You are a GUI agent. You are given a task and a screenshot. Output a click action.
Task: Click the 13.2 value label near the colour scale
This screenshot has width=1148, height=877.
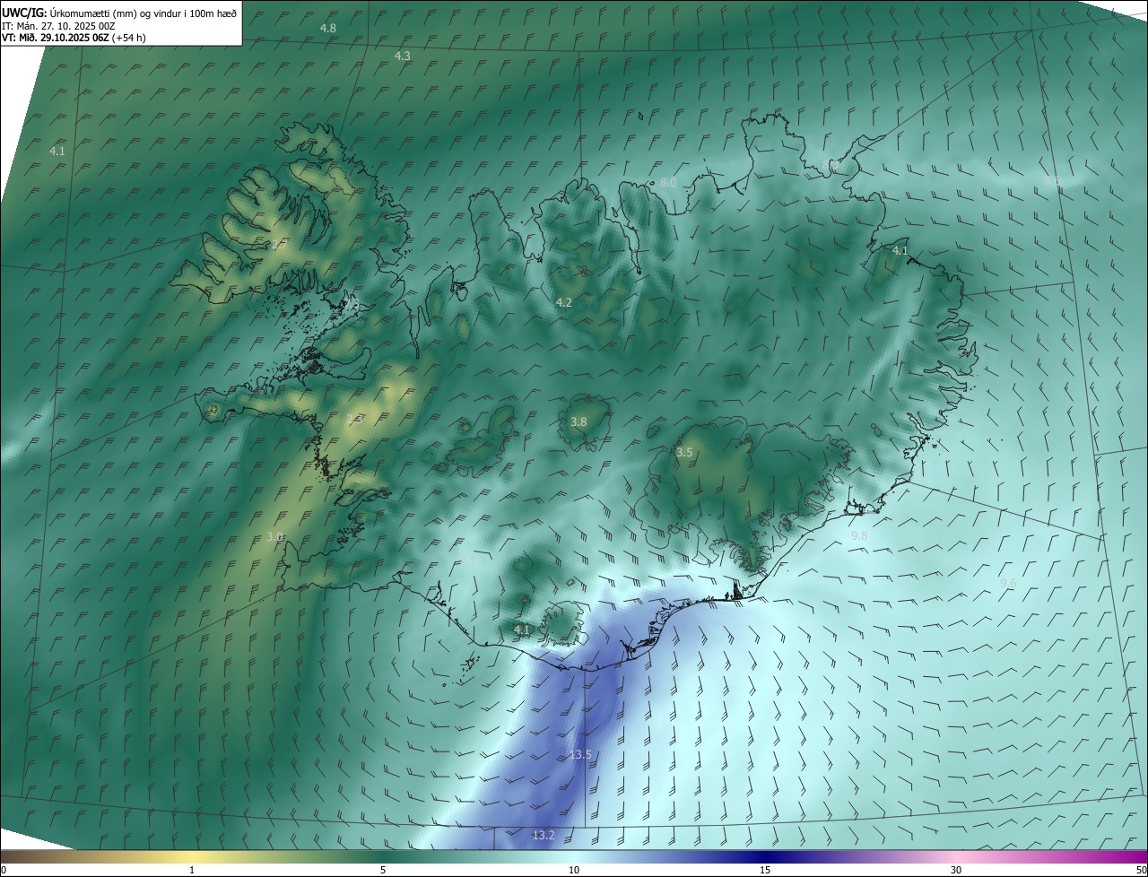pos(544,835)
